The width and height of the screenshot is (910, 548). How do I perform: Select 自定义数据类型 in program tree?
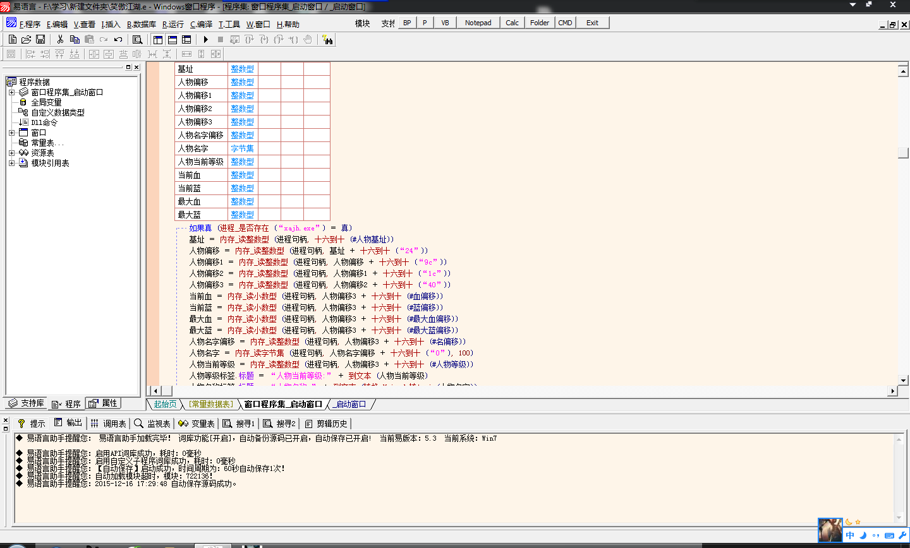(x=58, y=112)
